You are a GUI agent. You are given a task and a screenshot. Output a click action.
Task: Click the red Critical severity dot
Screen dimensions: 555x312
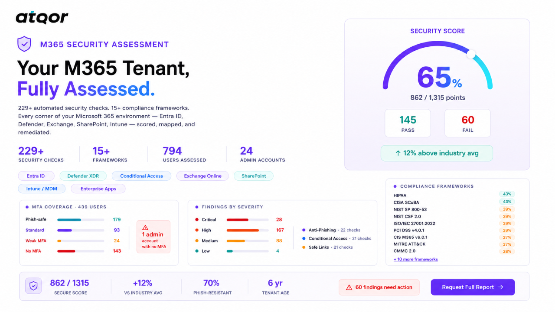pyautogui.click(x=197, y=220)
